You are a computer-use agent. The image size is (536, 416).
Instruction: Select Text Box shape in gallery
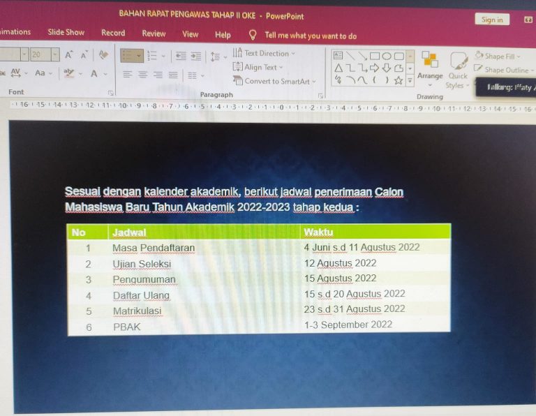338,55
